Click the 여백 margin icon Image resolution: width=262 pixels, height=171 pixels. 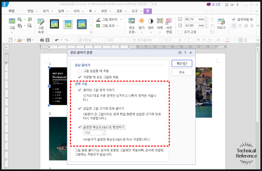pos(160,21)
